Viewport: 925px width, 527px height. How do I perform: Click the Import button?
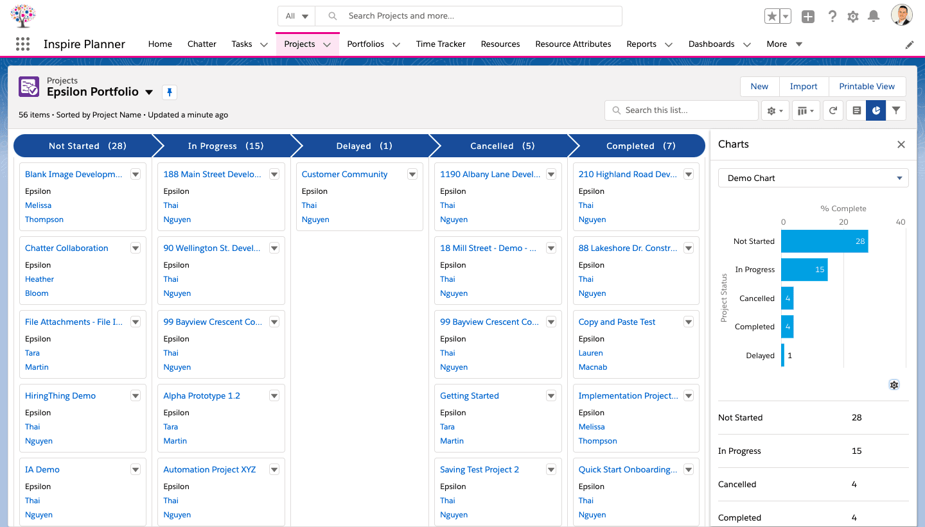pos(804,87)
